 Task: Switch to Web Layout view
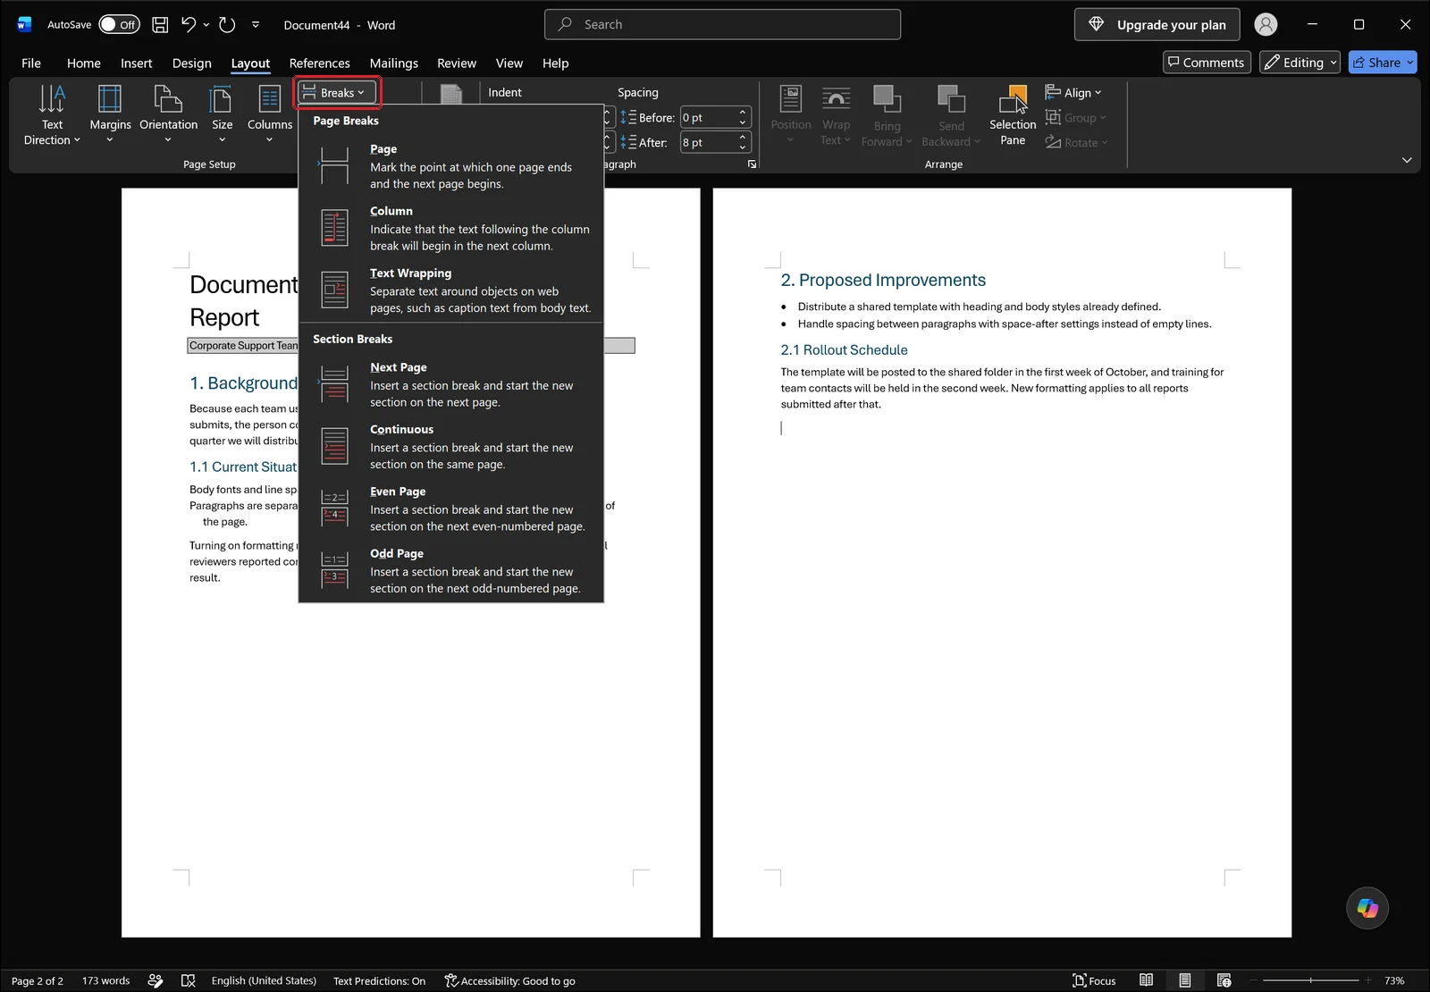click(x=1224, y=981)
